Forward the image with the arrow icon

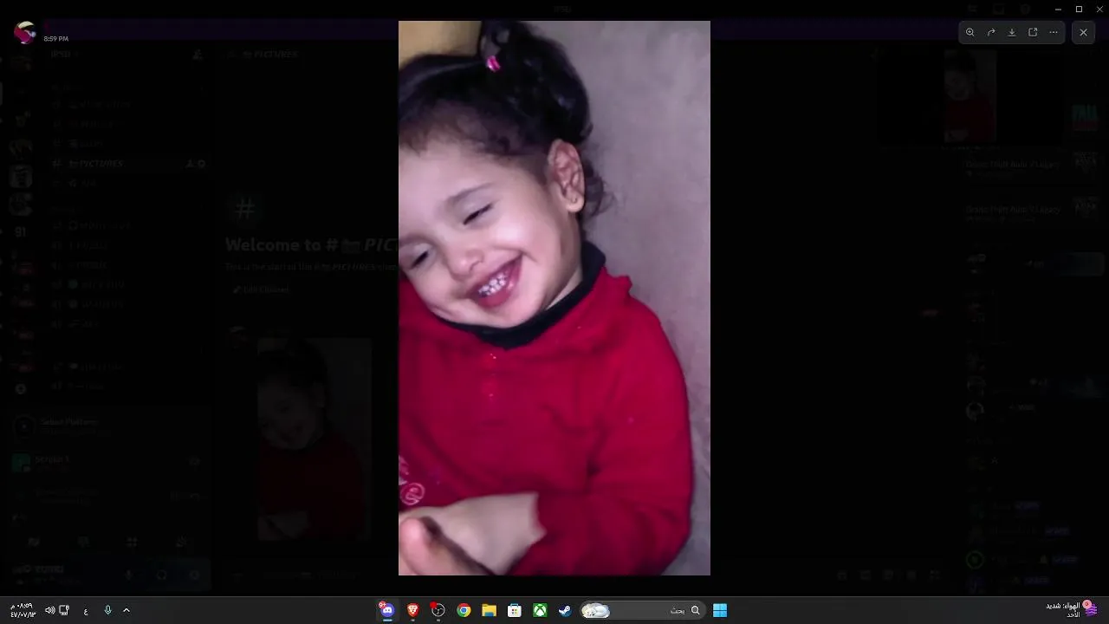(x=991, y=32)
